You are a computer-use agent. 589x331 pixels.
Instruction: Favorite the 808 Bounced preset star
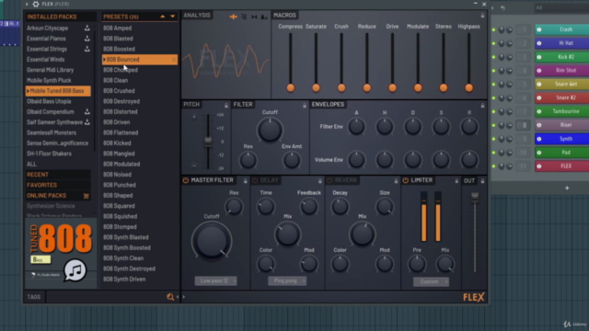pyautogui.click(x=174, y=60)
